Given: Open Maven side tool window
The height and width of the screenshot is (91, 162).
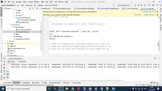Looking at the screenshot, I should click(x=161, y=28).
